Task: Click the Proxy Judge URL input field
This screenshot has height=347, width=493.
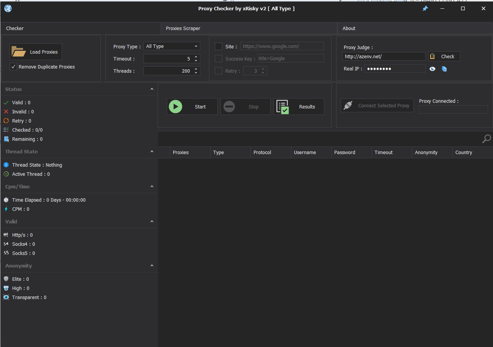Action: [x=383, y=56]
